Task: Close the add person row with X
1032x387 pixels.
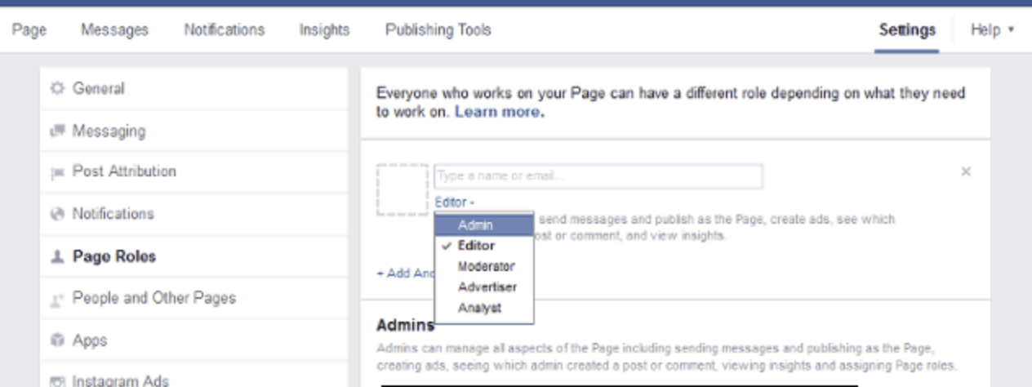Action: tap(966, 171)
